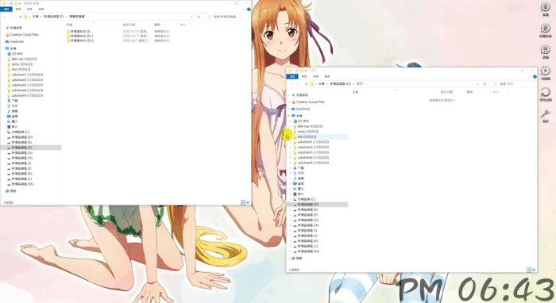
Task: Open File tab in TEST window
Action: click(292, 76)
